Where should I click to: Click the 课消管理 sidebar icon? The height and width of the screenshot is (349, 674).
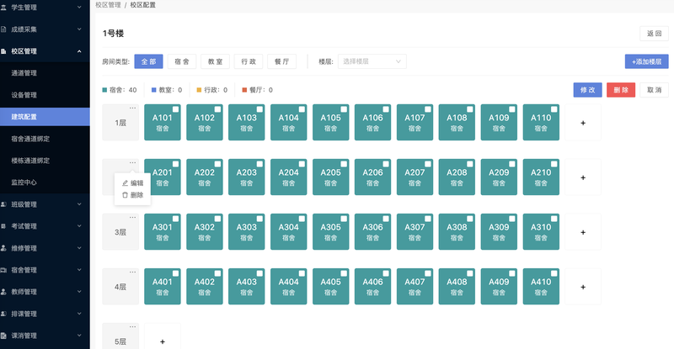(3, 336)
